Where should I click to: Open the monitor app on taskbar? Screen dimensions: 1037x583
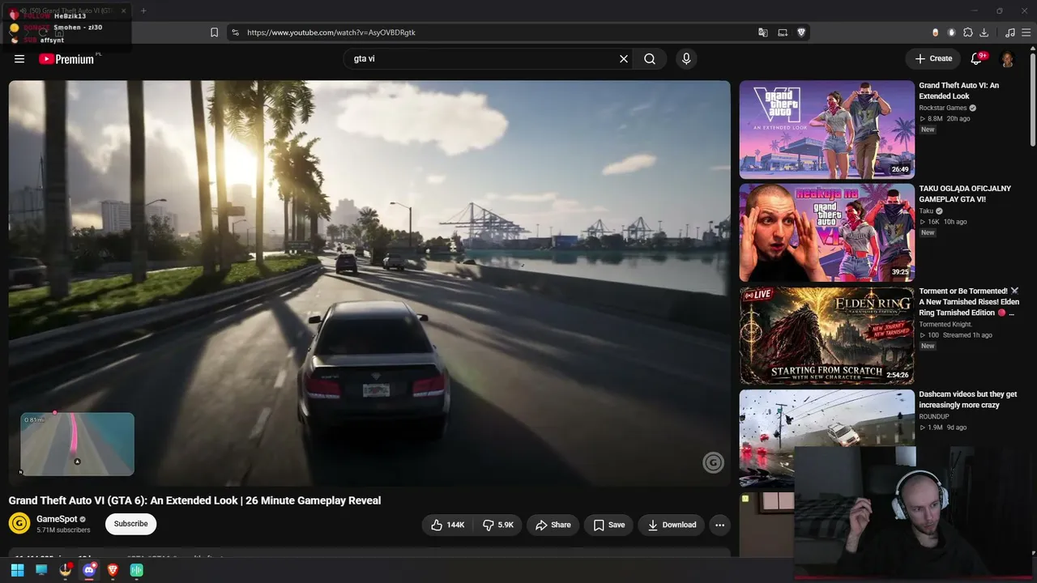[41, 570]
